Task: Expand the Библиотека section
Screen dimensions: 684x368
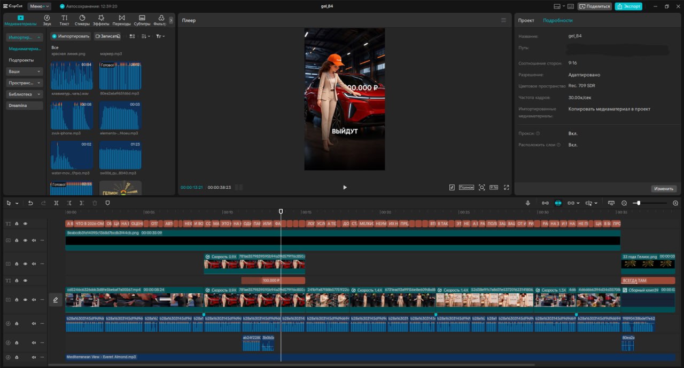Action: [25, 94]
